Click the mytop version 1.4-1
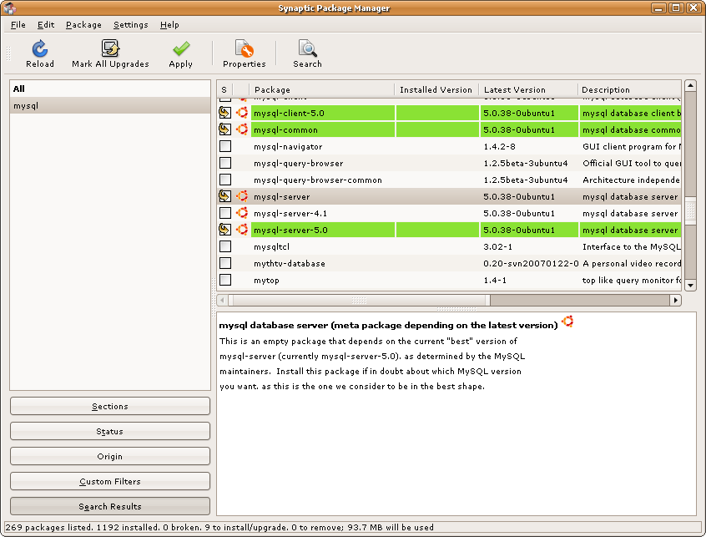 click(x=495, y=280)
